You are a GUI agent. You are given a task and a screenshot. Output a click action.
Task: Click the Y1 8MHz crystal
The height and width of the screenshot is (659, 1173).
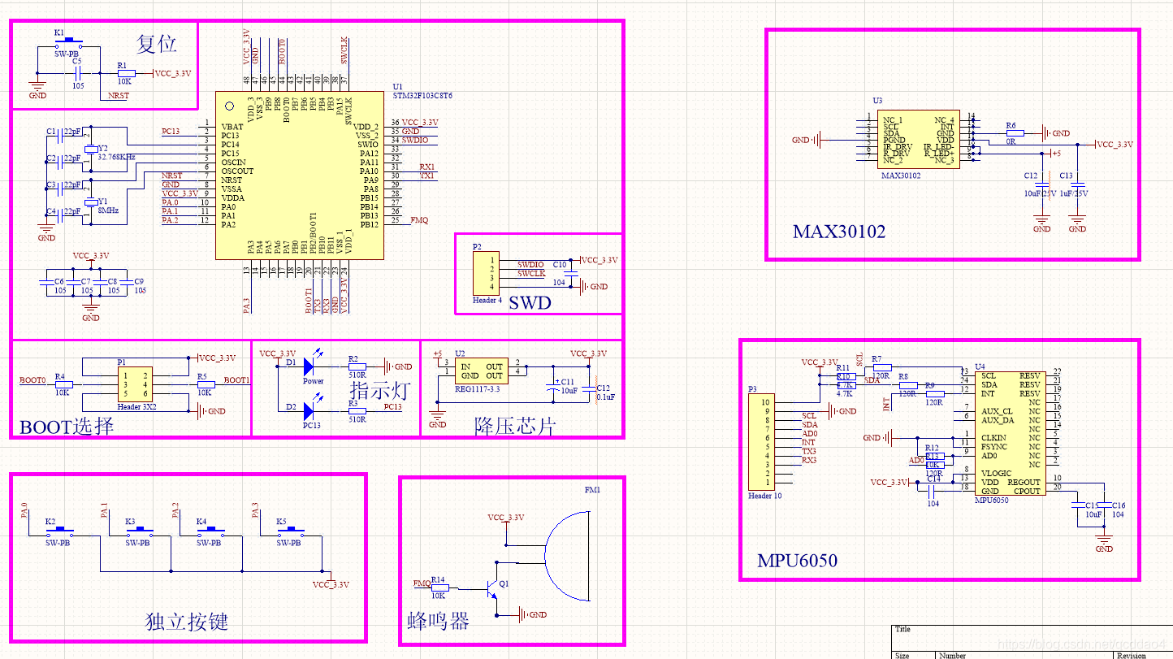pos(91,202)
